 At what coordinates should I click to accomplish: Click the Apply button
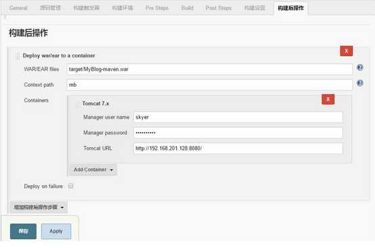pos(56,231)
